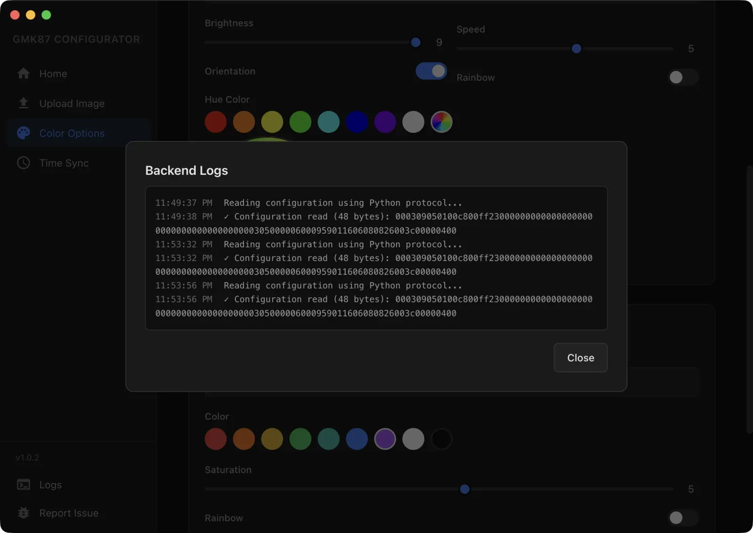Open Report Issue link in sidebar
The image size is (753, 533).
78,513
